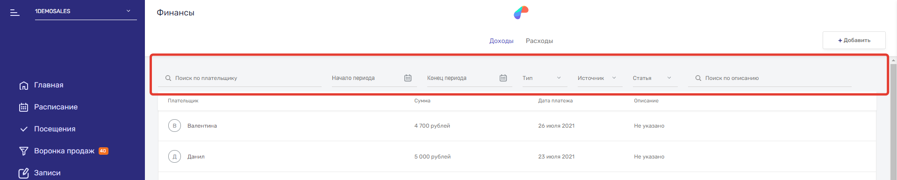Click the 23 июля 2021 date
The image size is (897, 180).
(556, 157)
